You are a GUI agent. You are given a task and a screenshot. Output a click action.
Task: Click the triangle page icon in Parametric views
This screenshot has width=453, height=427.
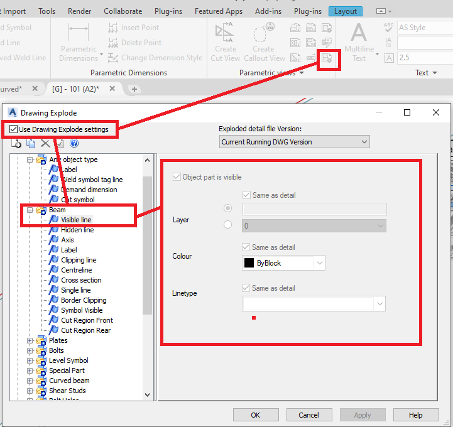click(x=295, y=58)
